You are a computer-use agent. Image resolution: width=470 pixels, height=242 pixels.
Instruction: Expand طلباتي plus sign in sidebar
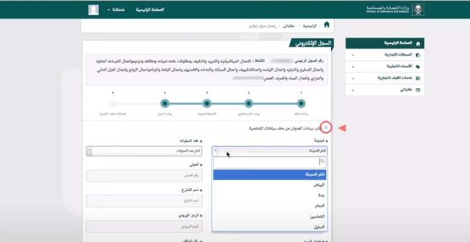352,90
